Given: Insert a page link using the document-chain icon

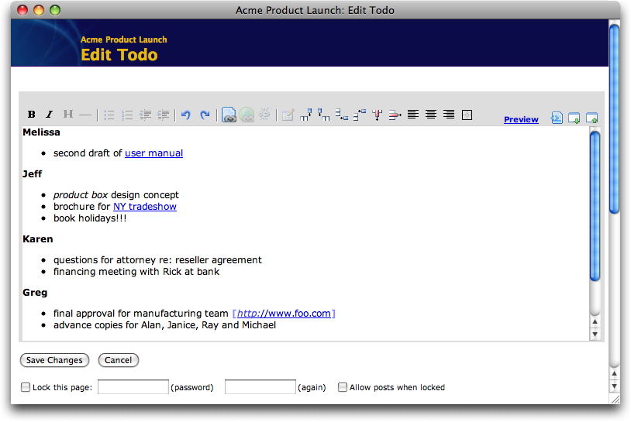Looking at the screenshot, I should click(x=229, y=115).
